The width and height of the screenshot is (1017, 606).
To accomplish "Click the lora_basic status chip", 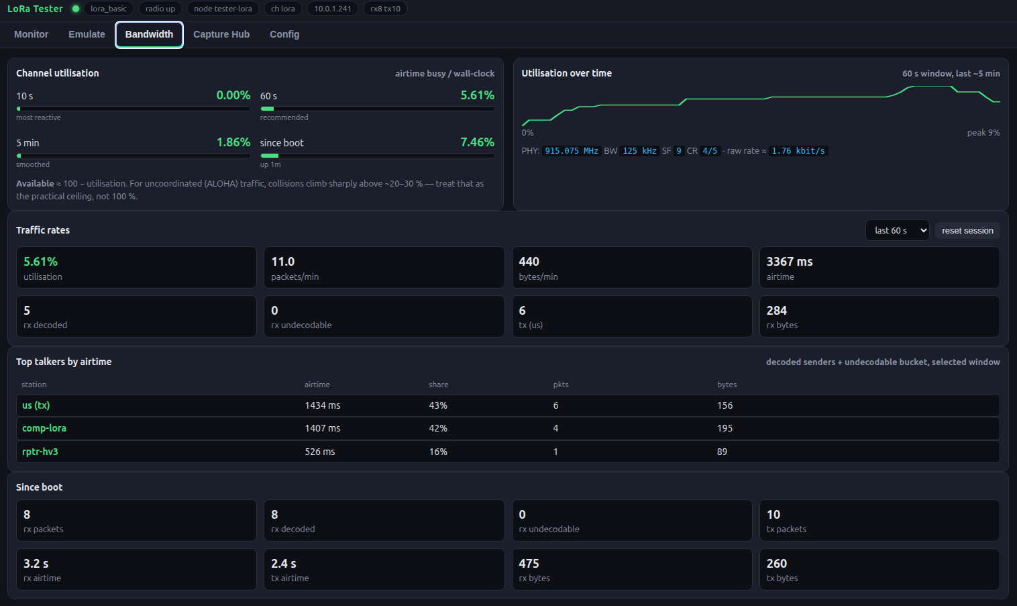I will pos(109,9).
